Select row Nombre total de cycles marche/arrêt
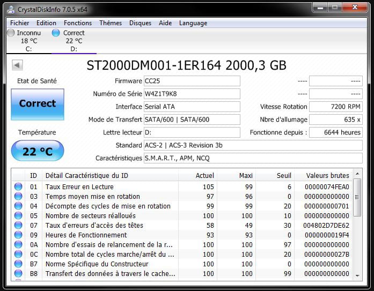Viewport: 374px width, 291px height. (182, 255)
